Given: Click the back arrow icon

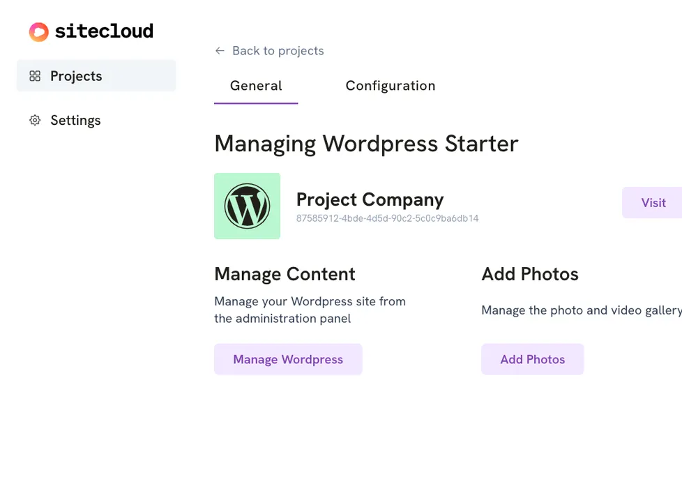Looking at the screenshot, I should [x=220, y=51].
